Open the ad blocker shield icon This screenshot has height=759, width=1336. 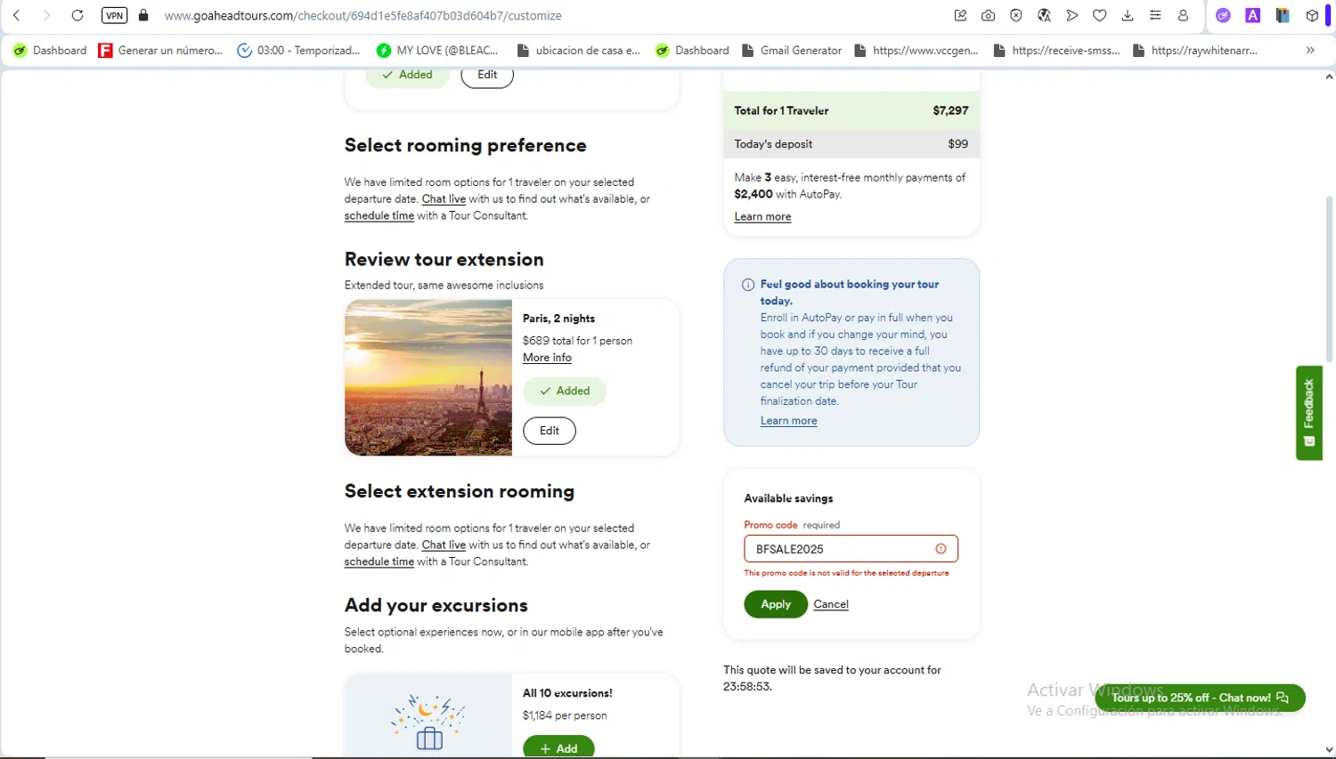pyautogui.click(x=1016, y=15)
